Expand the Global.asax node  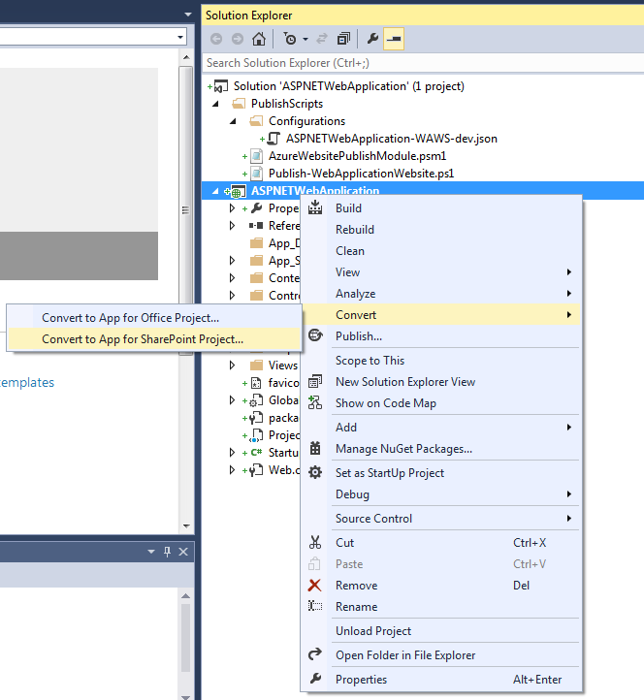click(x=232, y=400)
